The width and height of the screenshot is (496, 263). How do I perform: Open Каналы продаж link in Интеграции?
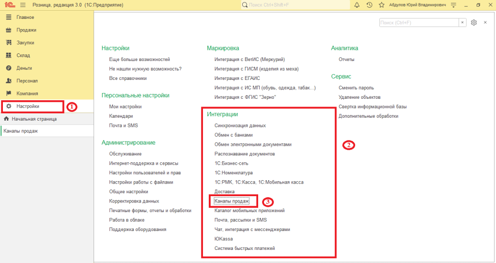(232, 201)
